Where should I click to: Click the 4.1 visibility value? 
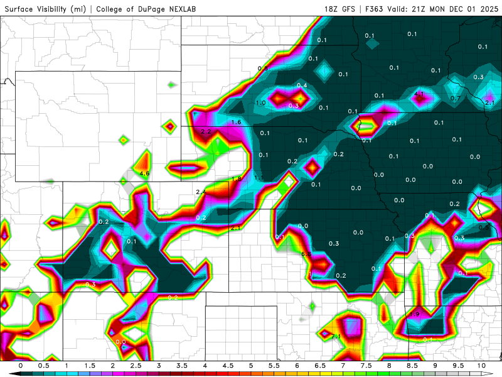(x=419, y=94)
